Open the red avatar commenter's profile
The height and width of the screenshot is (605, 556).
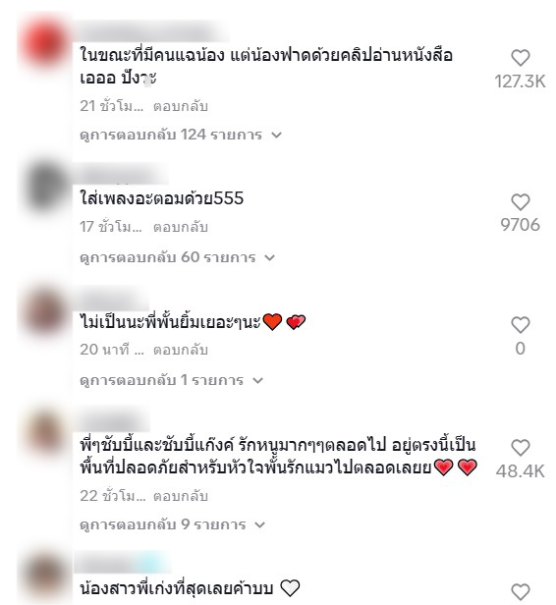tap(45, 43)
